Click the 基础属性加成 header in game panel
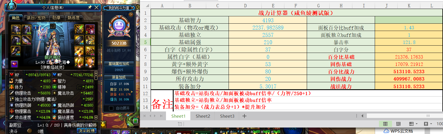Image resolution: width=443 pixels, height=134 pixels. click(119, 64)
